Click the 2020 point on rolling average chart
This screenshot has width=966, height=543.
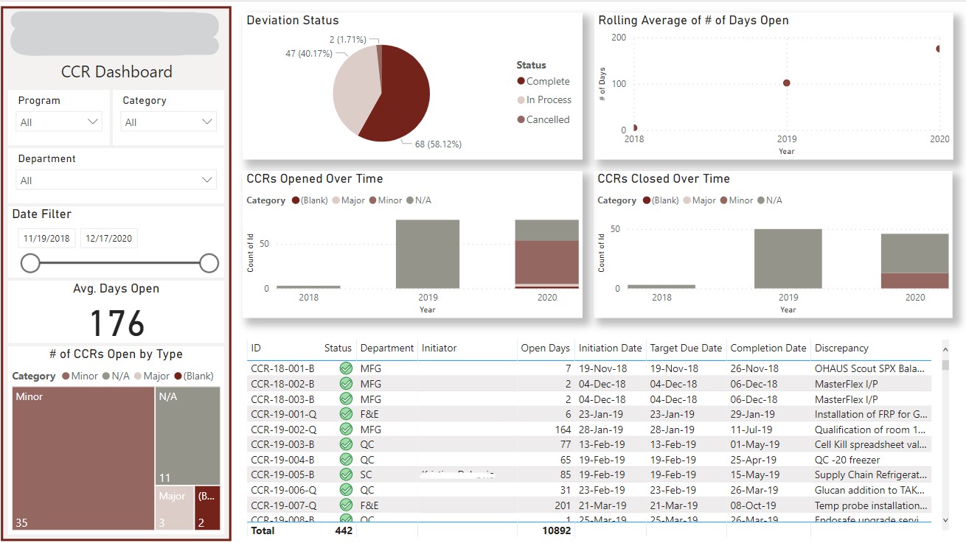pos(938,49)
